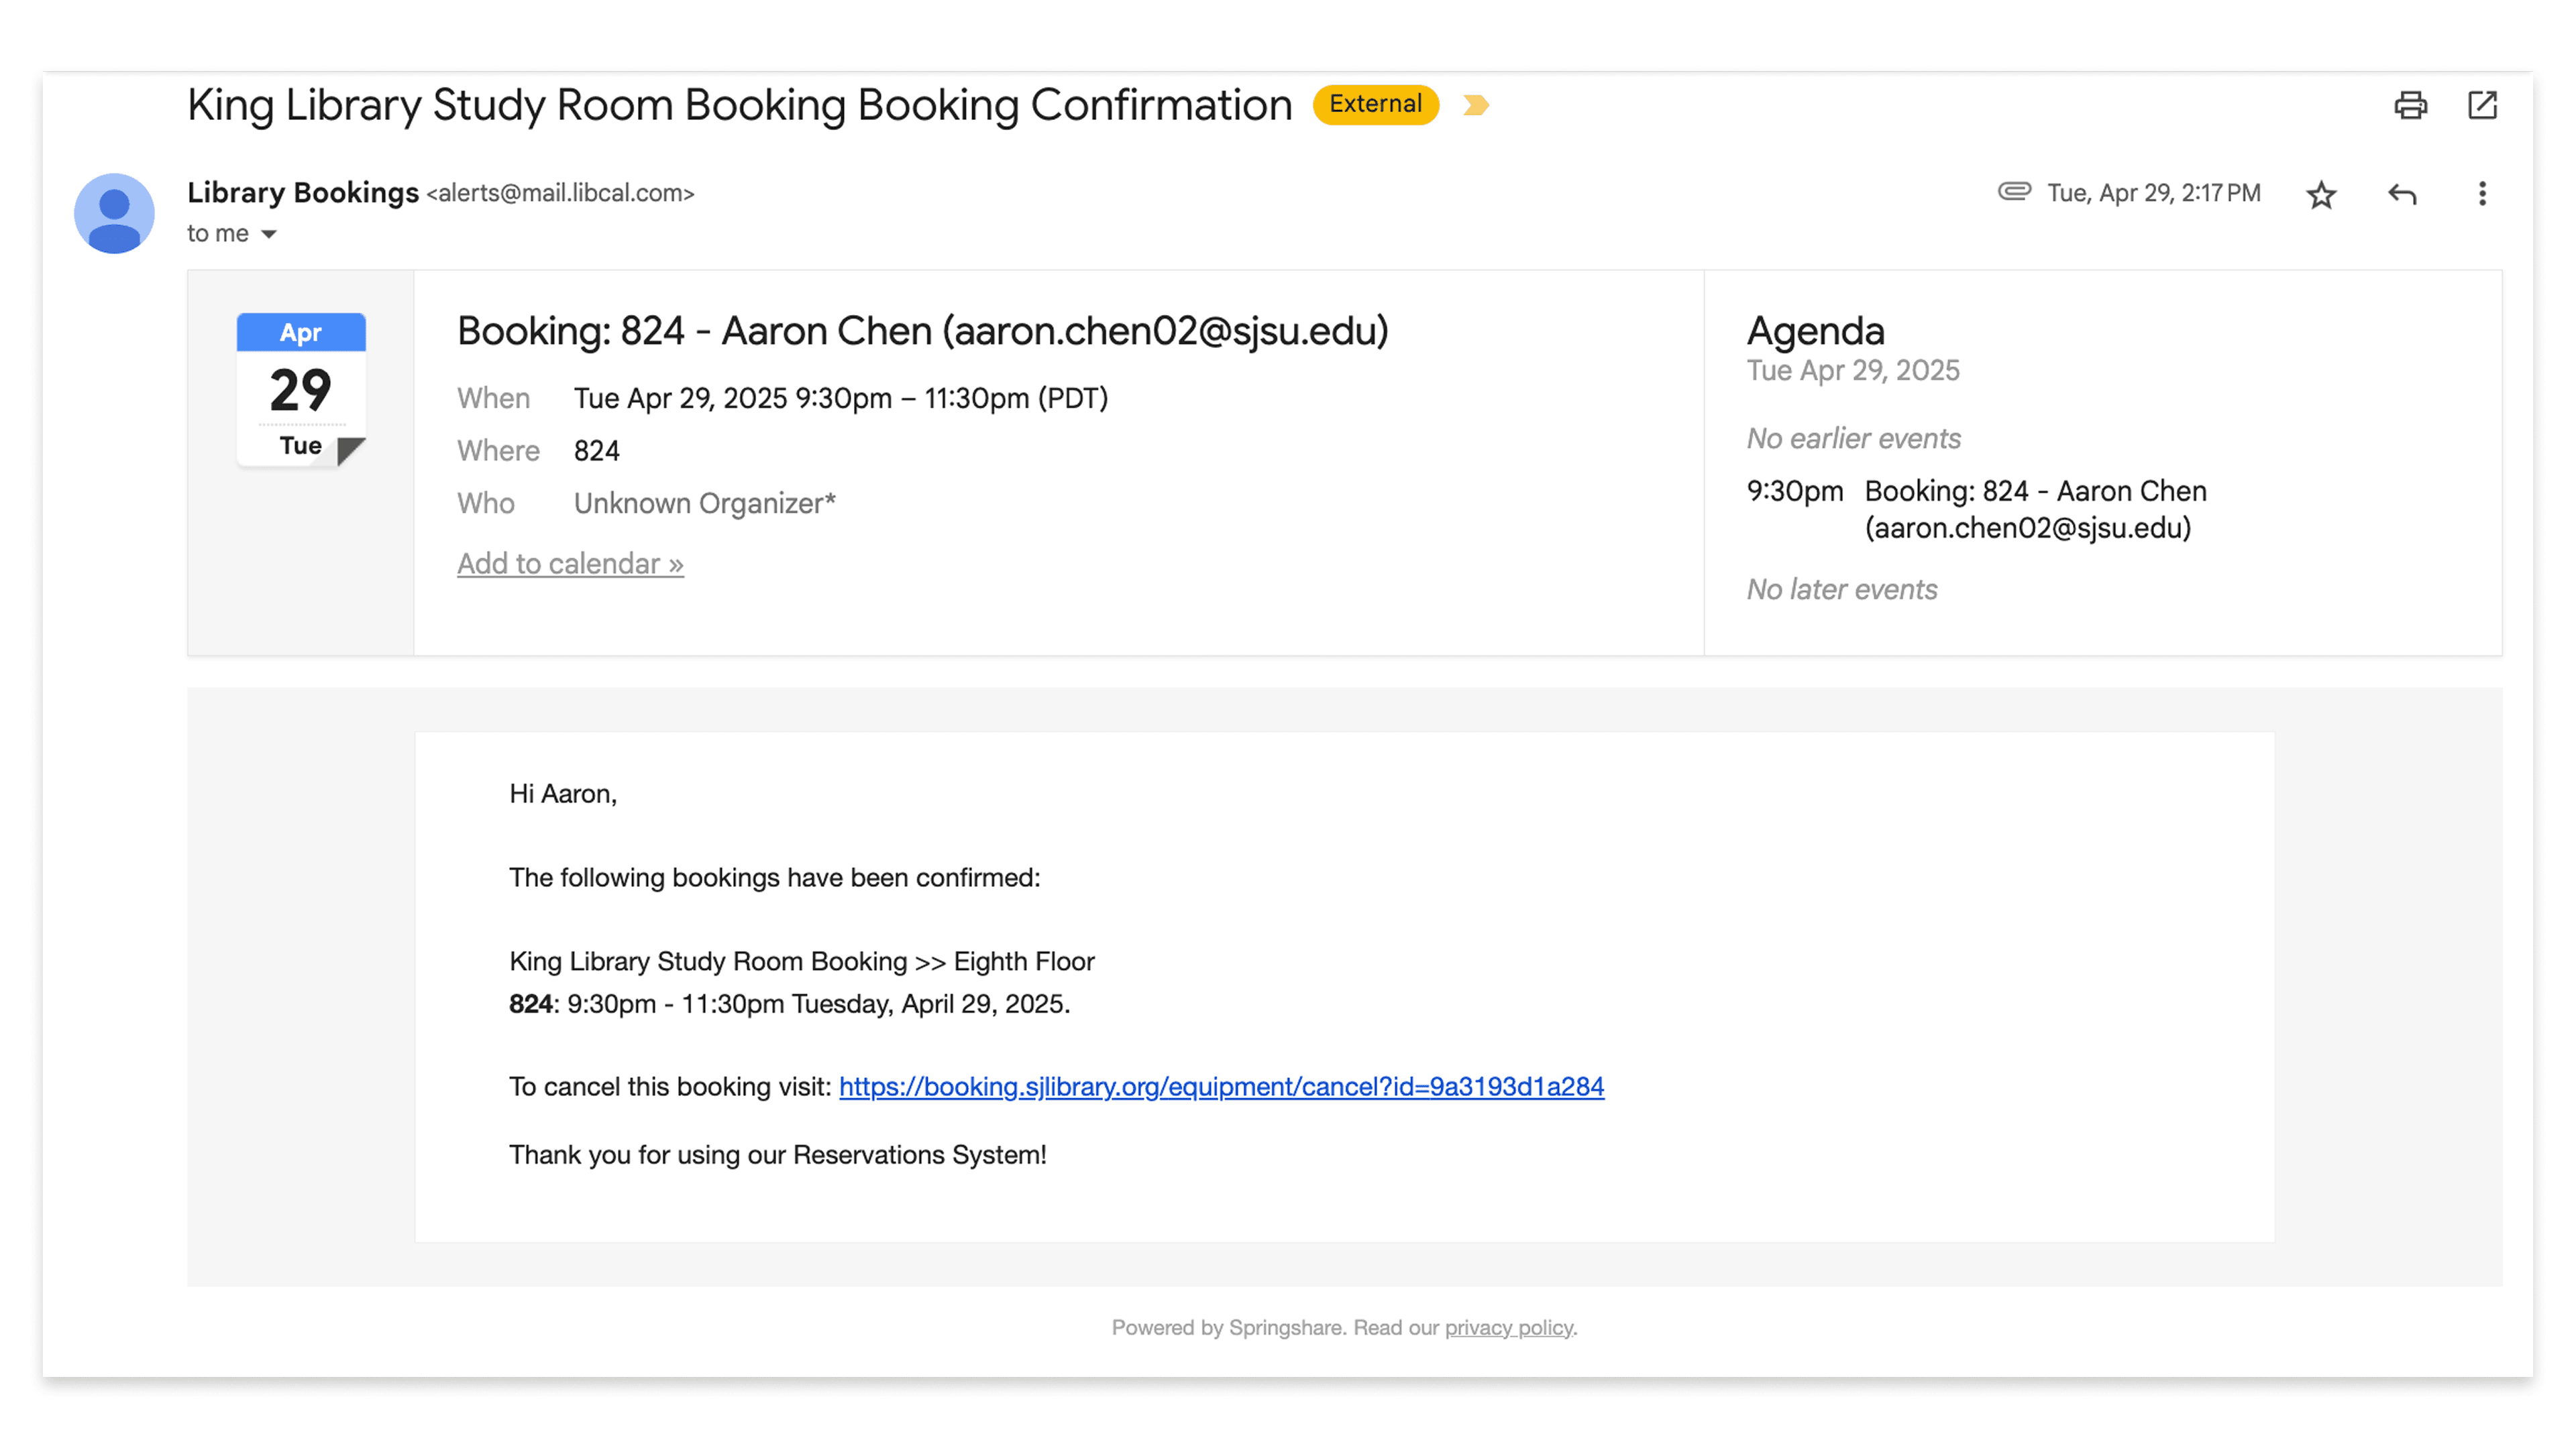2576x1448 pixels.
Task: Expand recipient details next to 'to me'
Action: (268, 235)
